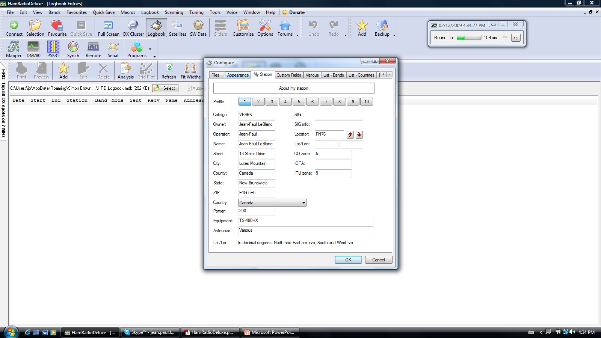Viewport: 601px width, 338px height.
Task: Expand the Backup toolbar overflow arrow
Action: (394, 35)
